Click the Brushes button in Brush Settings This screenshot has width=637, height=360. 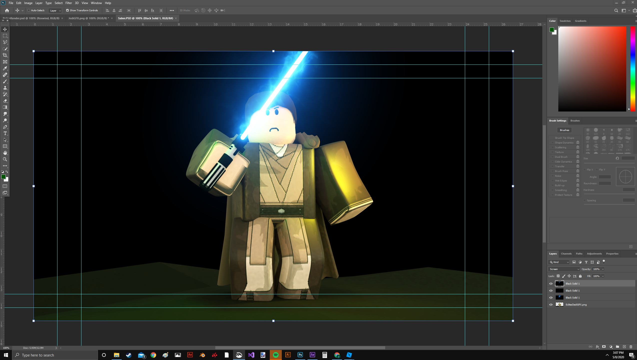pyautogui.click(x=565, y=130)
